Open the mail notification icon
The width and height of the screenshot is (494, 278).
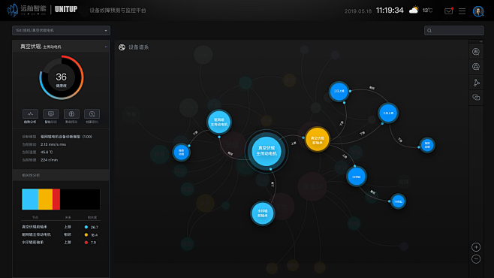[x=449, y=11]
